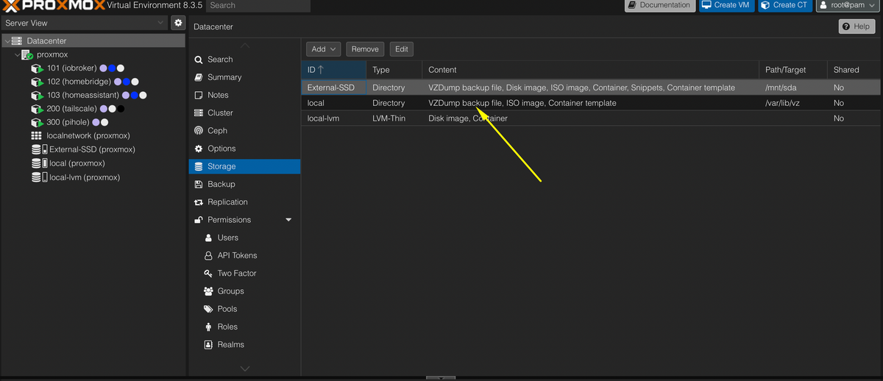883x381 pixels.
Task: Click the pihole container icon
Action: point(37,123)
